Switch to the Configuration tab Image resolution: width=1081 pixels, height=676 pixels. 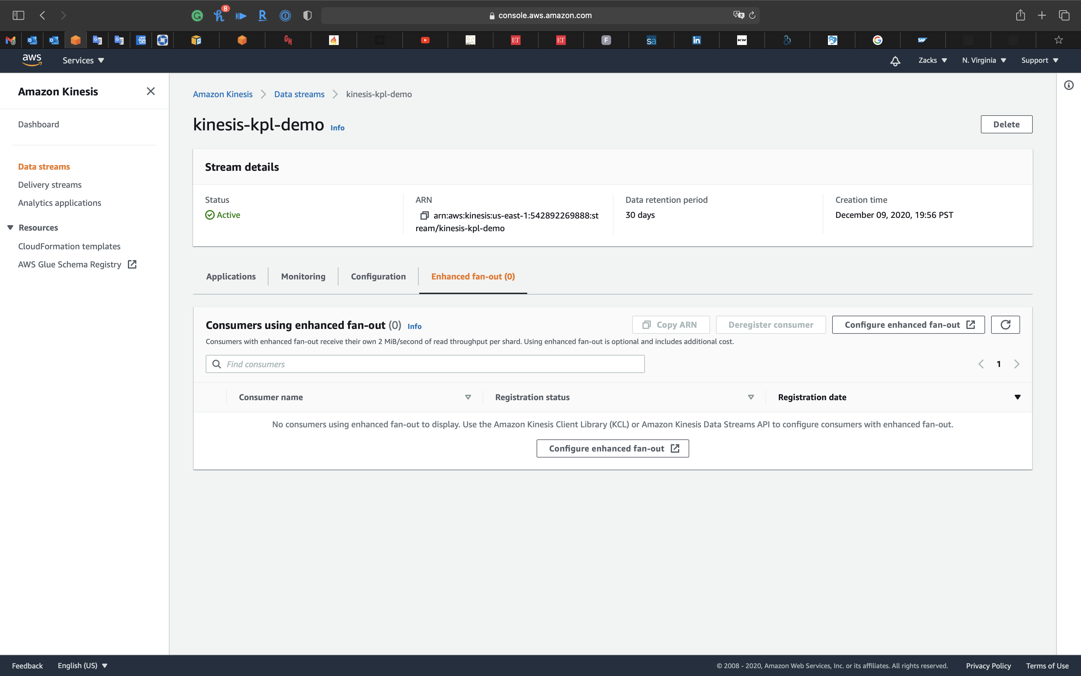point(378,276)
